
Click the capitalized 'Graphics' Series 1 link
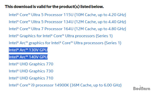pos(61,36)
